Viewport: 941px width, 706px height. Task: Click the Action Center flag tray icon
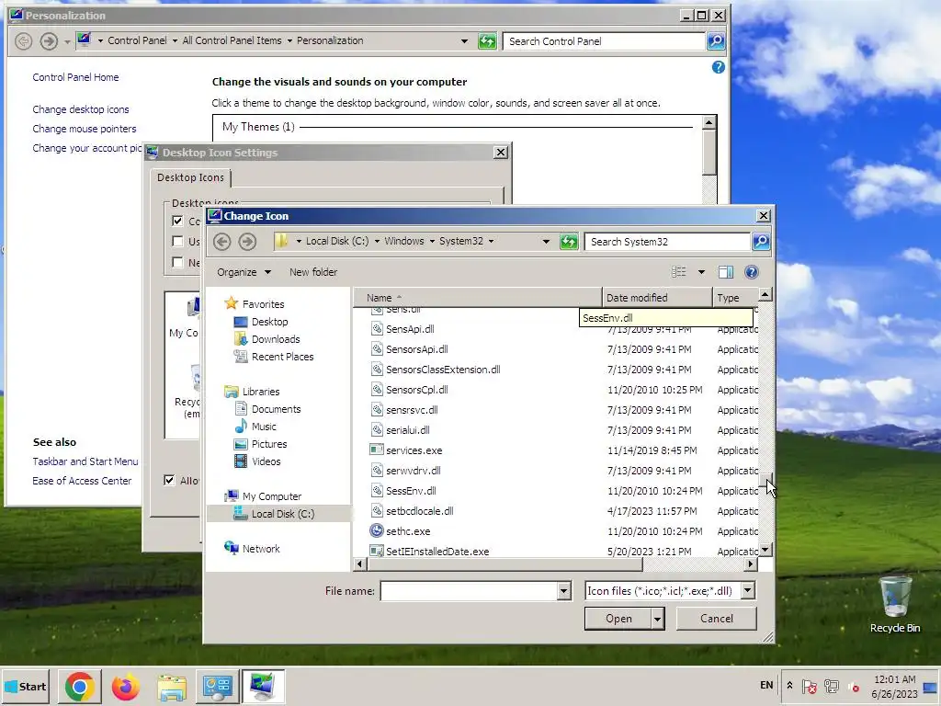[x=809, y=686]
